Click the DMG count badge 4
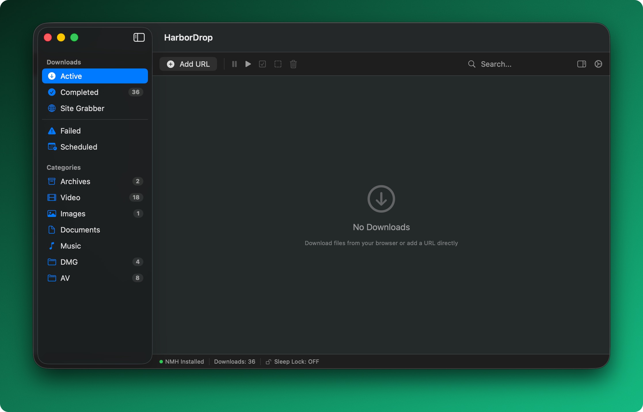This screenshot has width=643, height=412. click(138, 262)
